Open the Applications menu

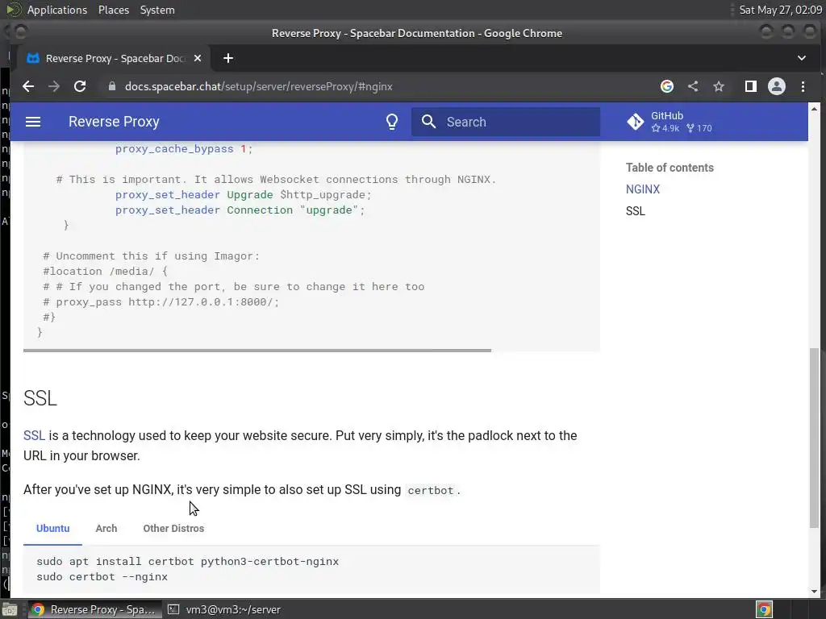coord(57,10)
